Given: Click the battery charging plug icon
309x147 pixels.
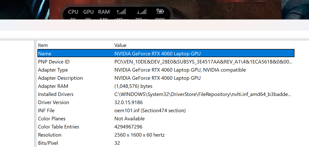Looking at the screenshot, I should click(x=160, y=11).
